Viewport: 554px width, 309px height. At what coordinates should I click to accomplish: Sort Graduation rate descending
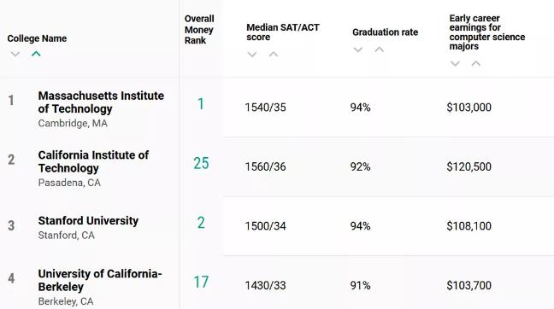(x=358, y=50)
